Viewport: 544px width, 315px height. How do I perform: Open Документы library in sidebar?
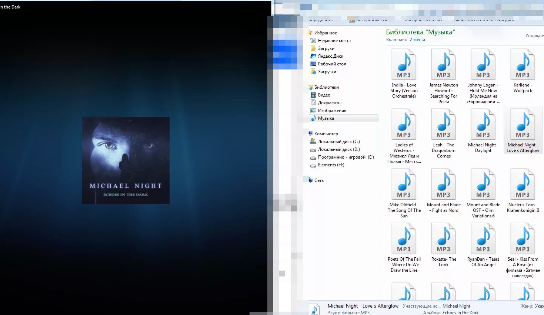point(330,103)
